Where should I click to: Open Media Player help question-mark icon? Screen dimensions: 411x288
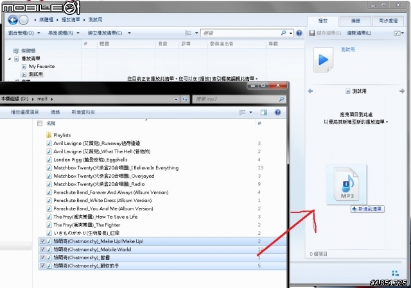click(x=299, y=33)
